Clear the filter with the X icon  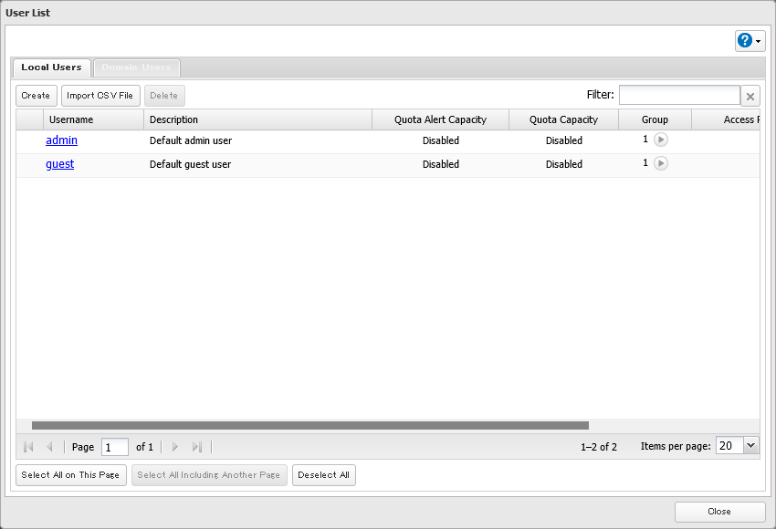click(x=750, y=96)
